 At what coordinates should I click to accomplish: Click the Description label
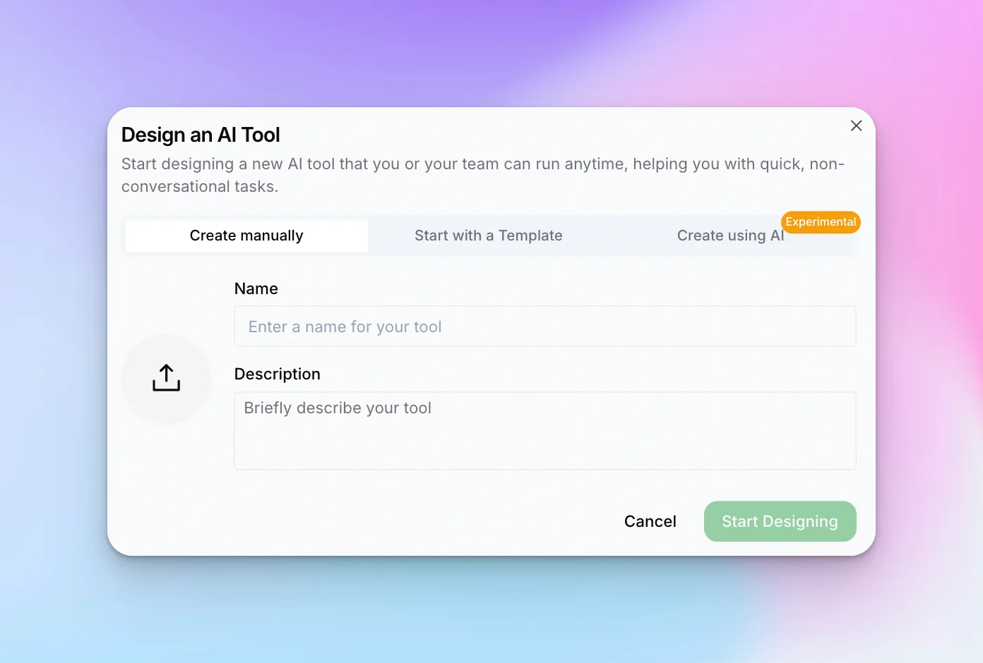coord(278,374)
